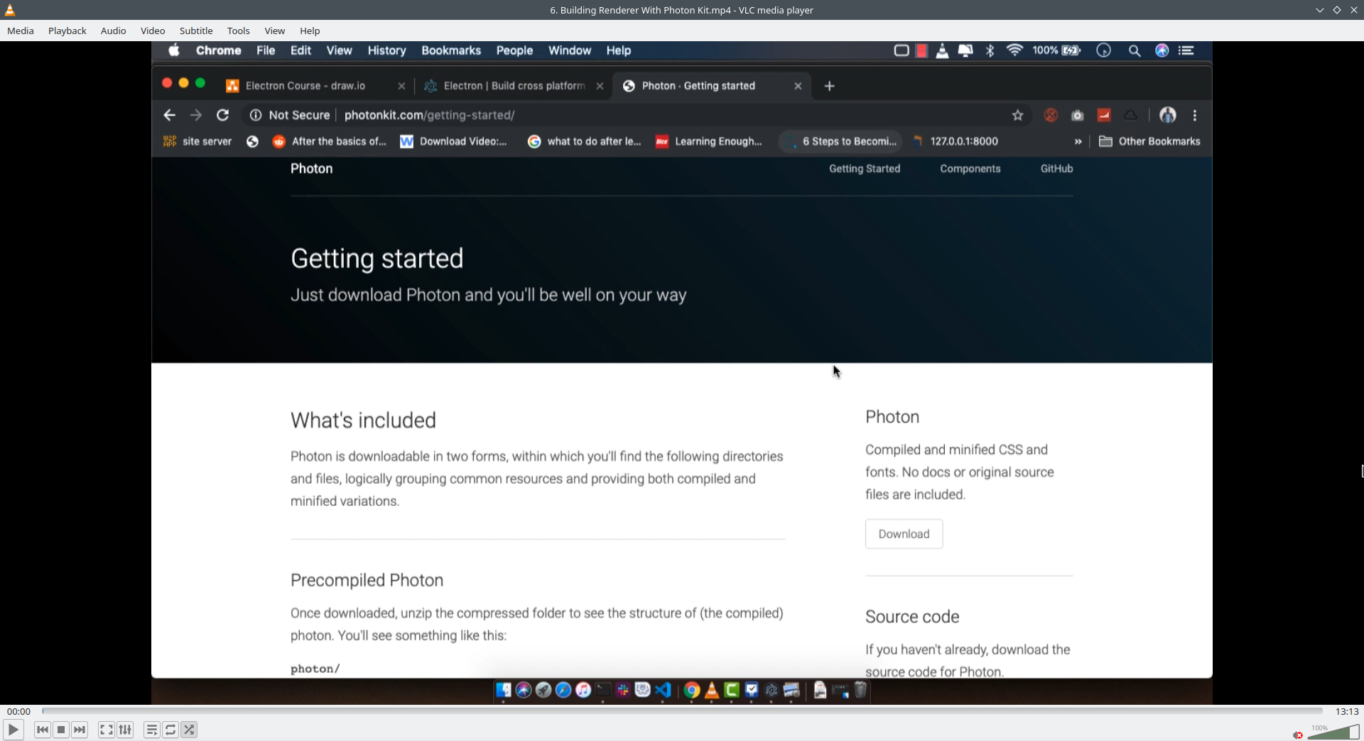
Task: Click the Apple logo in the video
Action: [x=174, y=50]
